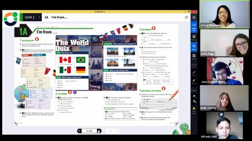The width and height of the screenshot is (252, 141).
Task: Open the Memo tool
Action: point(194,57)
